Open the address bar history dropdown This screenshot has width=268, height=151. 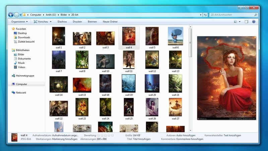pos(201,15)
